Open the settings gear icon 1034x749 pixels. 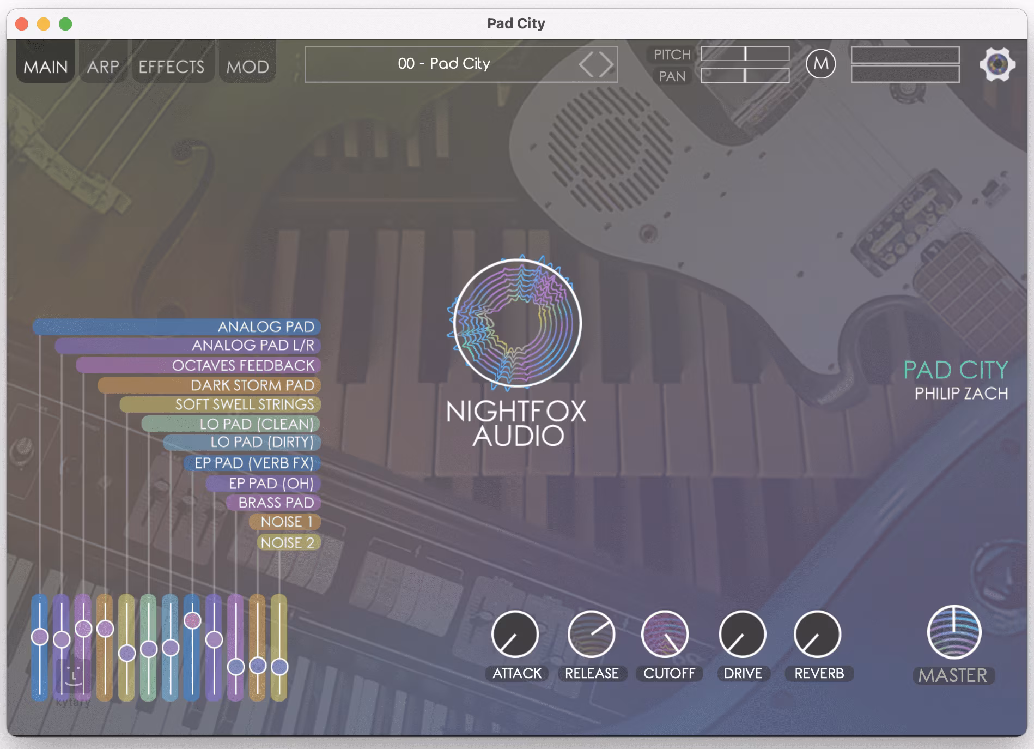[997, 64]
